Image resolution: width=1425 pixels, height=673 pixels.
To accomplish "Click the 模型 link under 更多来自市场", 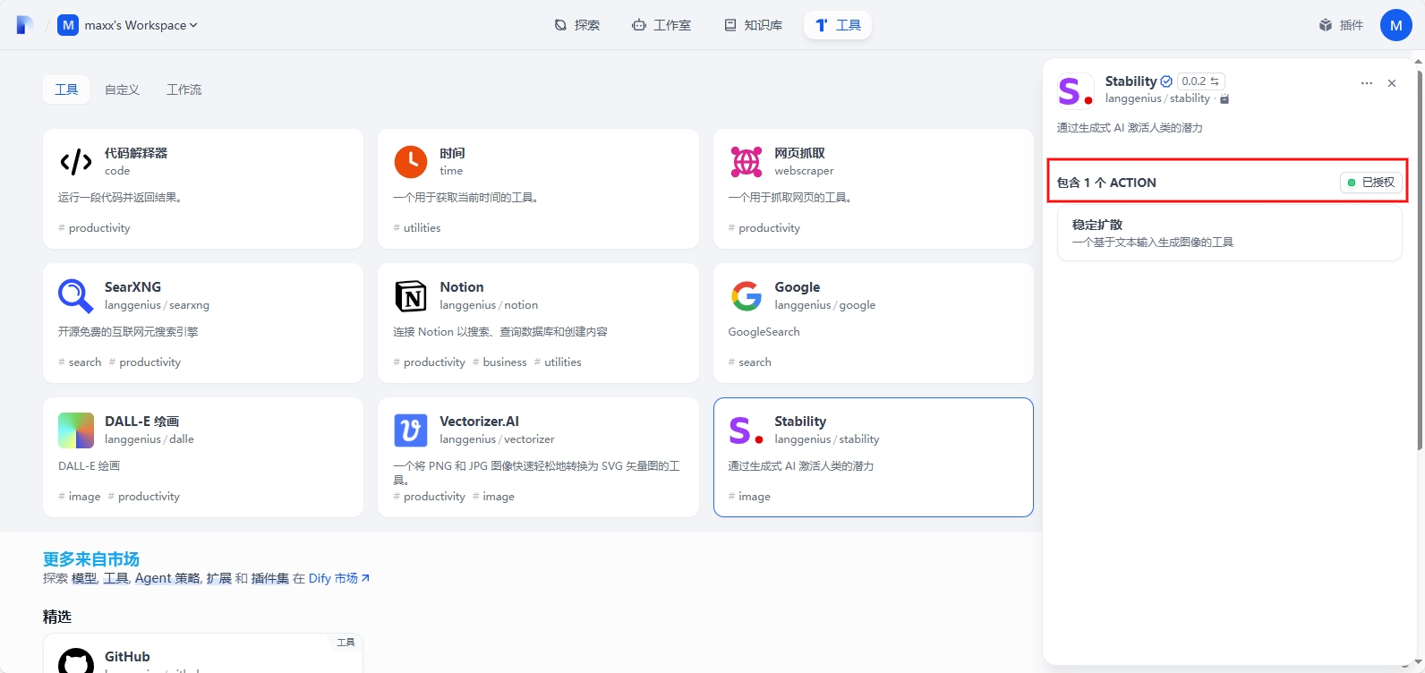I will click(84, 578).
